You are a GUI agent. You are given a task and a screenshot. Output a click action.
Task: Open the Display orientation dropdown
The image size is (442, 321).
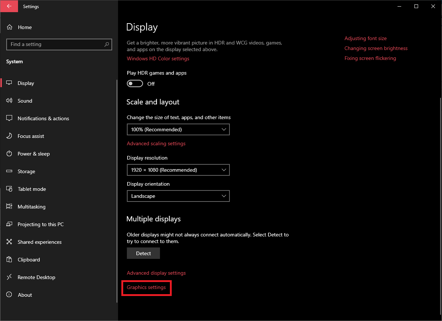[x=178, y=196]
